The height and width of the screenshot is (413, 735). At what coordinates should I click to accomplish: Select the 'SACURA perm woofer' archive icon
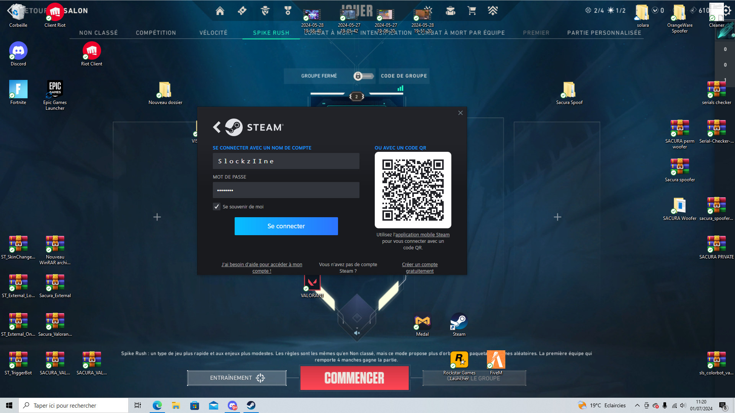coord(680,134)
